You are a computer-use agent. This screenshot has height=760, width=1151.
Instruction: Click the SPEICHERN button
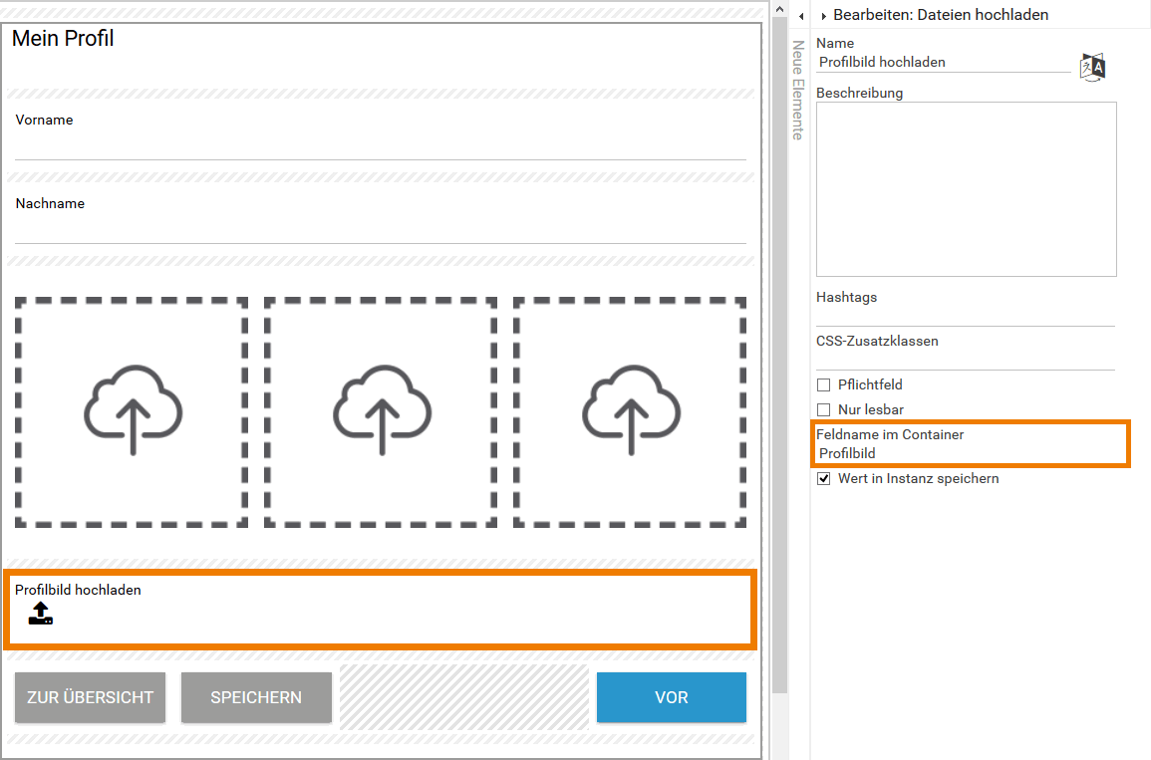click(256, 697)
